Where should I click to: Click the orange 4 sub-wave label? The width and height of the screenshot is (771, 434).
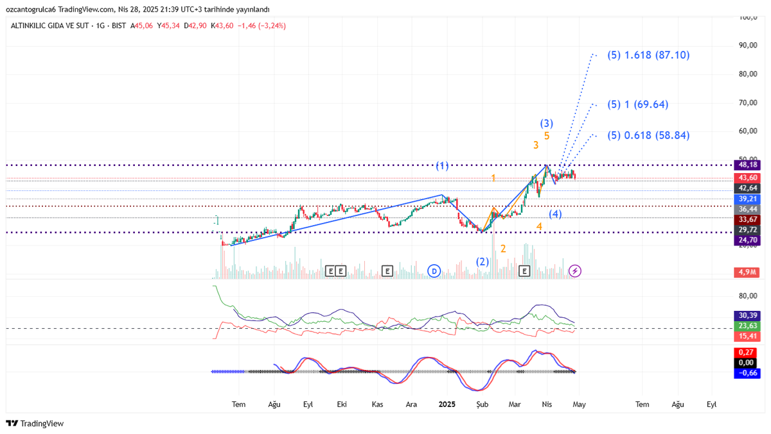point(540,226)
